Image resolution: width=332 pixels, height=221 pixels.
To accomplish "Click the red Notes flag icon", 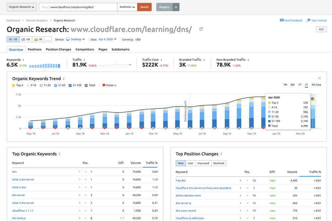I will point(104,85).
